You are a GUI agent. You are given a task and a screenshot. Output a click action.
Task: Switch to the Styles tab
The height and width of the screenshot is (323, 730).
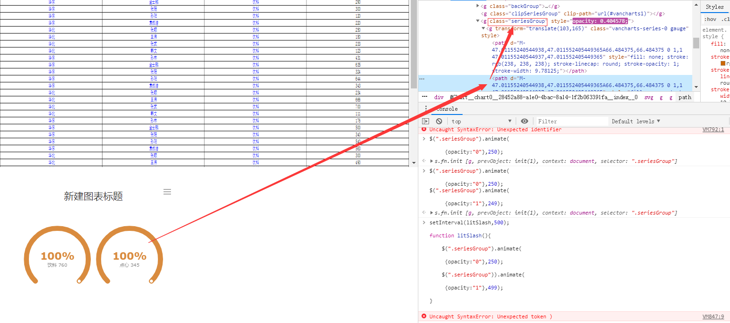(x=714, y=7)
